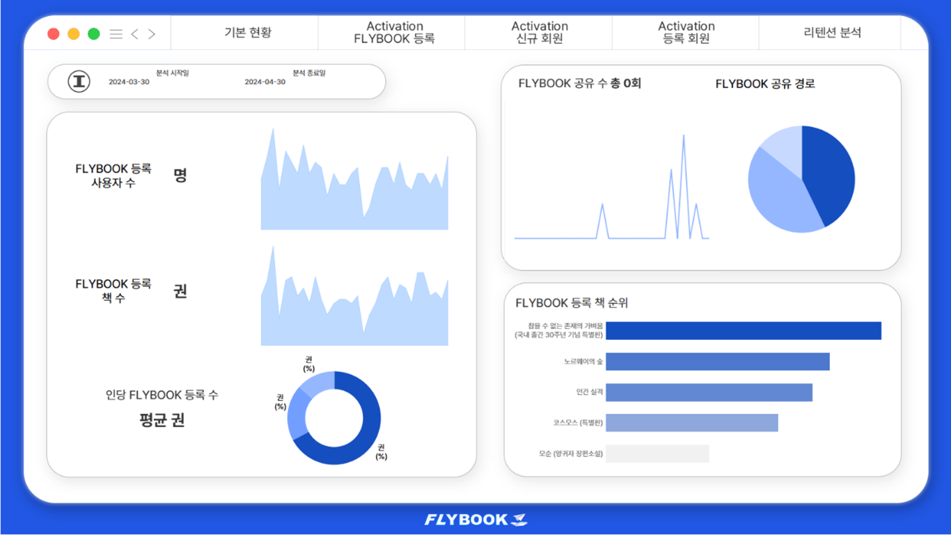The height and width of the screenshot is (535, 951).
Task: Select the start date 2024-03-30 field
Action: (129, 82)
